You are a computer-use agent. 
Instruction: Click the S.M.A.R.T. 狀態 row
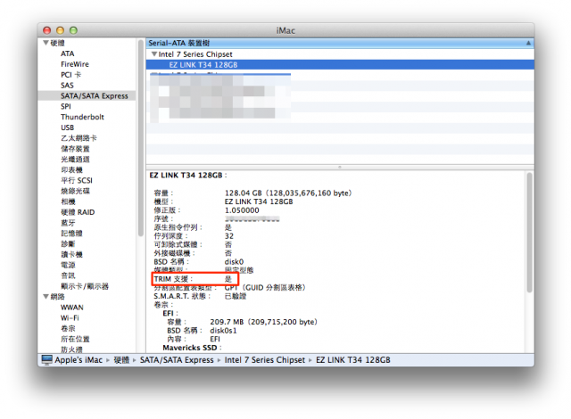click(200, 296)
